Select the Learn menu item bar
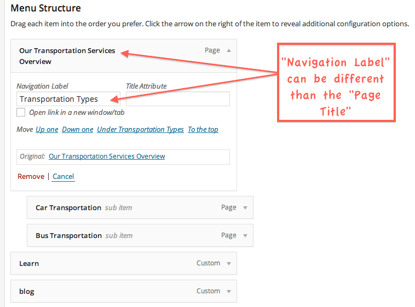The image size is (415, 307). click(x=109, y=263)
